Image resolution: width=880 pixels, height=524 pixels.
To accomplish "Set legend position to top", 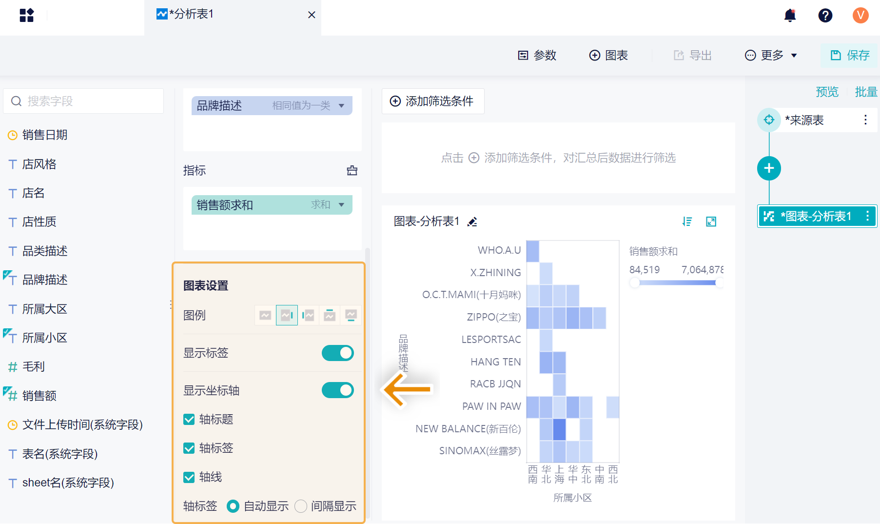I will [x=330, y=315].
